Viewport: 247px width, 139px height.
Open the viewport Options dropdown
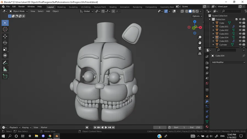tap(197, 16)
